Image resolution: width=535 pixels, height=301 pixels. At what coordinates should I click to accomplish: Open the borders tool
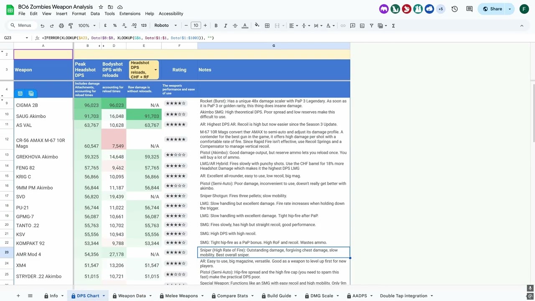click(267, 26)
